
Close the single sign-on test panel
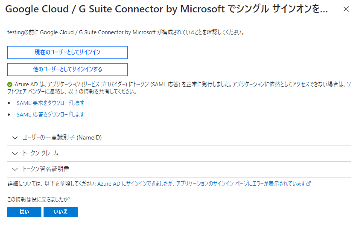click(346, 9)
